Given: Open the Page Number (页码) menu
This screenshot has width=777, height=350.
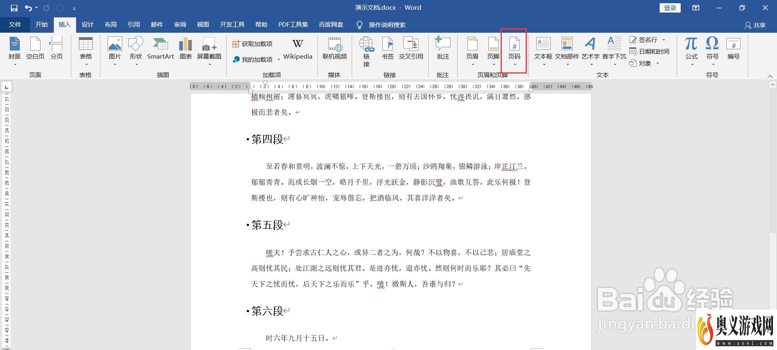Looking at the screenshot, I should (514, 51).
